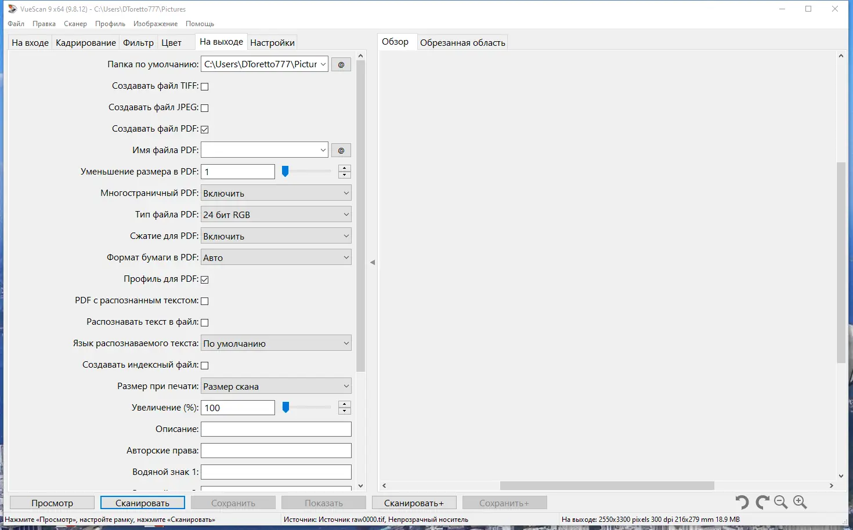Open Изображение menu
This screenshot has height=530, width=853.
tap(156, 24)
